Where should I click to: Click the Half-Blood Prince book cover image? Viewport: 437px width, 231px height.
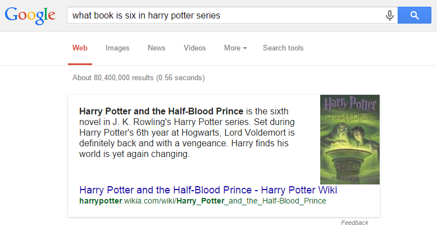tap(349, 139)
